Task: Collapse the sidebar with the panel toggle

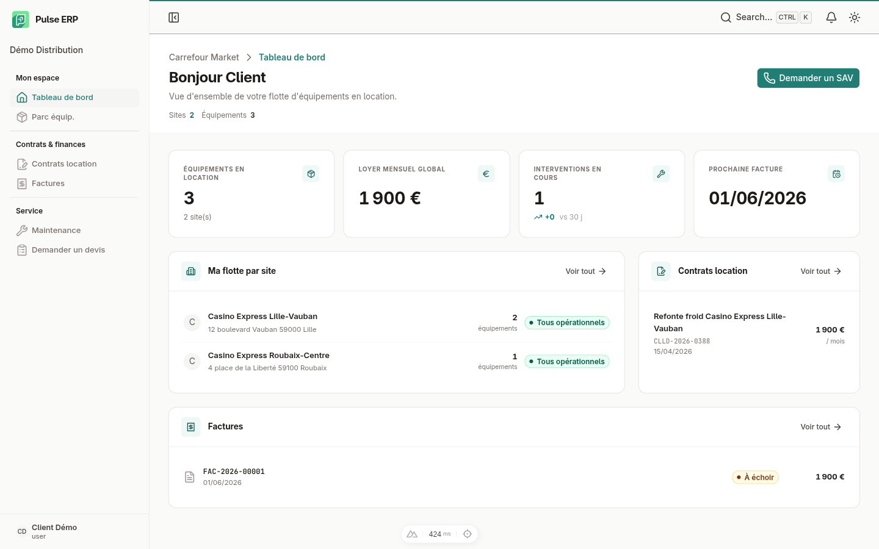Action: tap(174, 18)
